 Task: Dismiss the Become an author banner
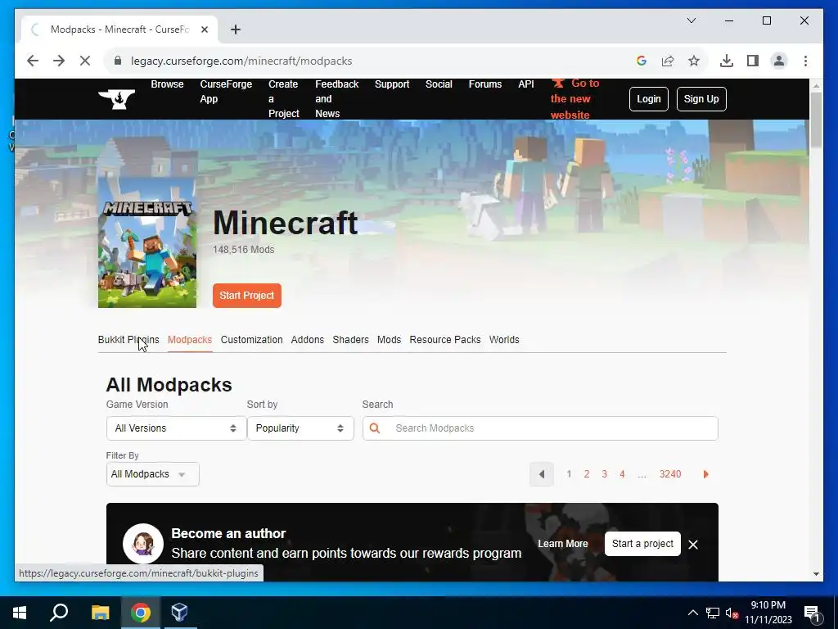693,545
